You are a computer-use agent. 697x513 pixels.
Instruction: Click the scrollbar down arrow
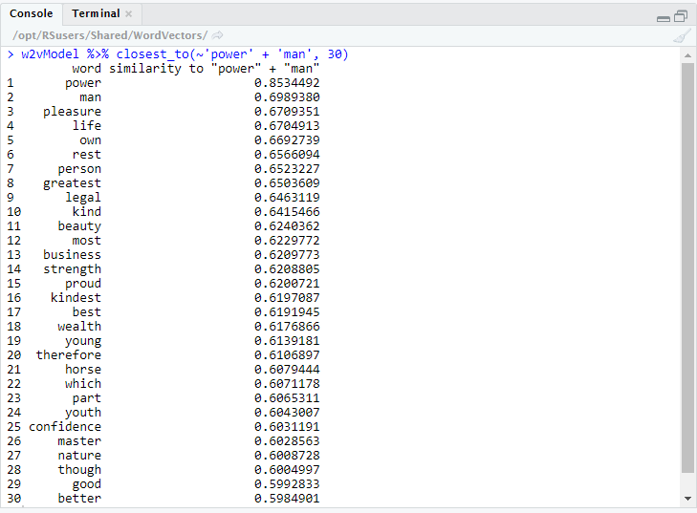pos(686,499)
